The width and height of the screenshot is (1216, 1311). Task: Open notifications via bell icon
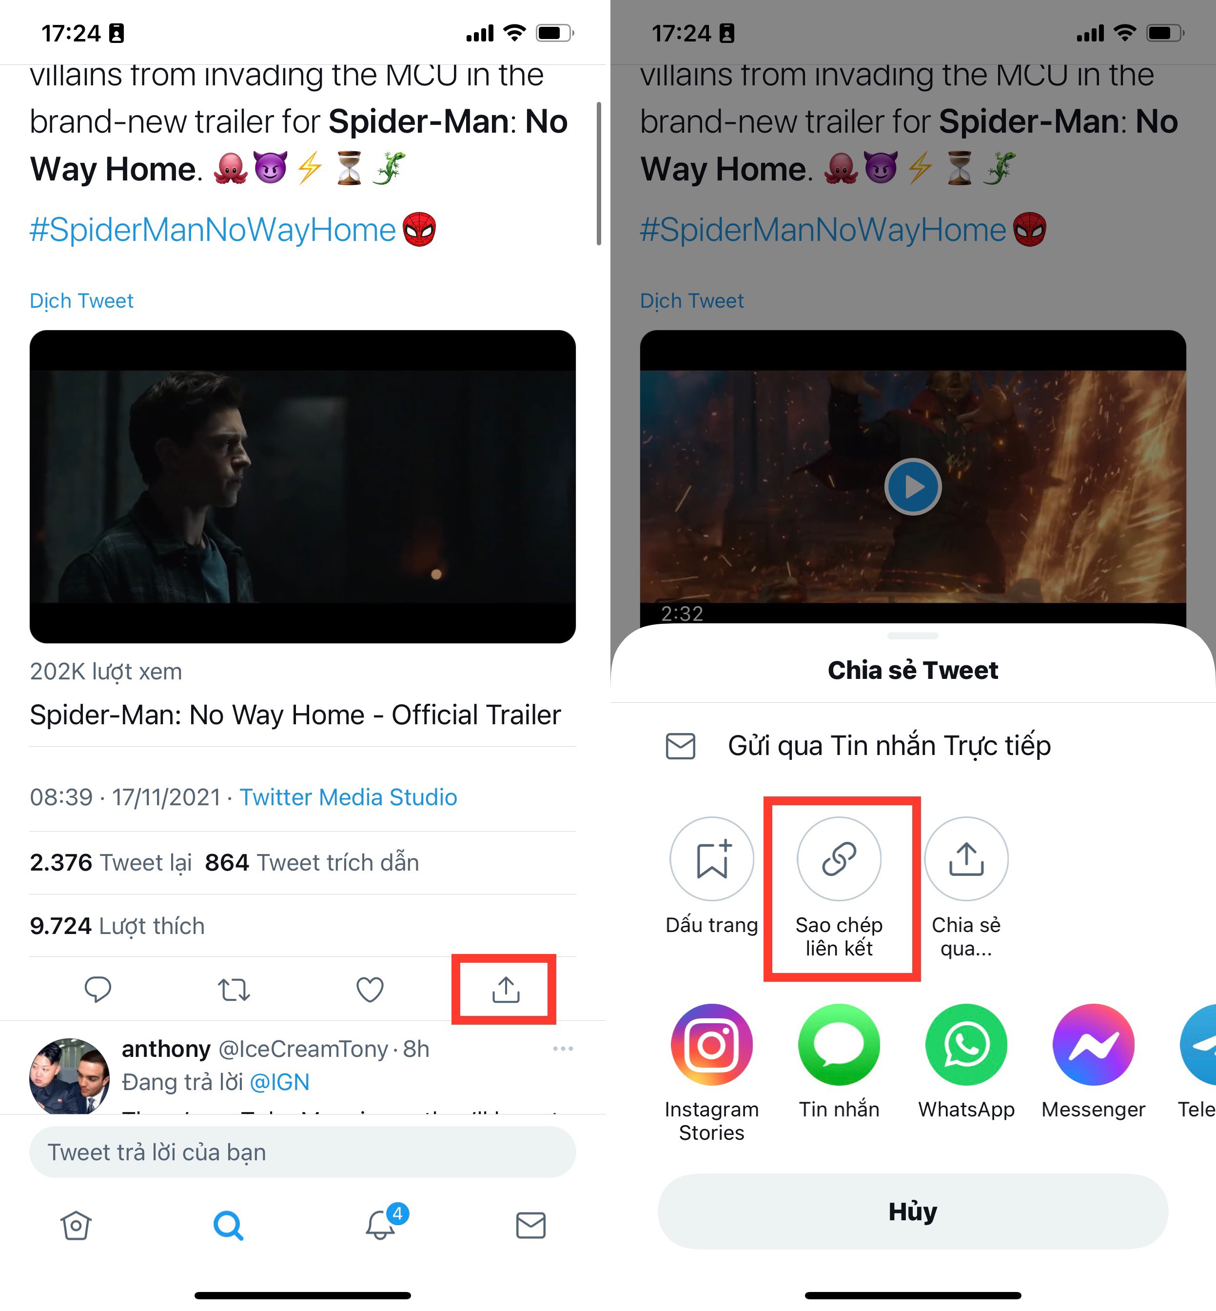379,1227
